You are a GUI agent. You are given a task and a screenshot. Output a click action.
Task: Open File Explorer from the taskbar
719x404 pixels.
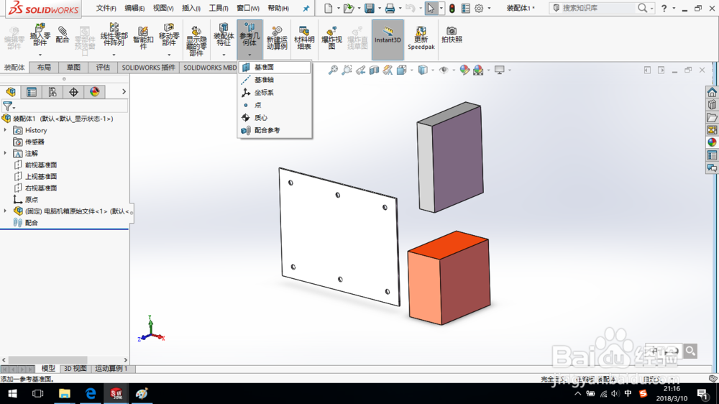point(64,393)
